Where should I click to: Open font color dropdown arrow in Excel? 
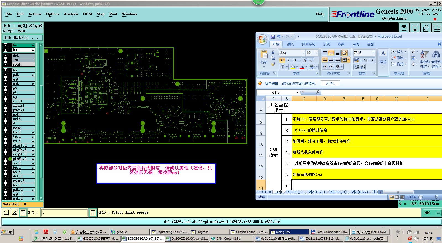click(x=306, y=67)
